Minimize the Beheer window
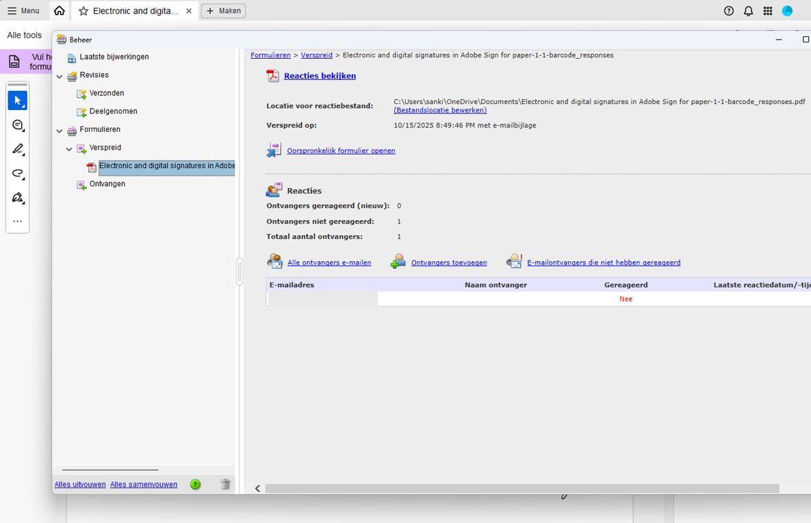The height and width of the screenshot is (523, 811). coord(778,40)
